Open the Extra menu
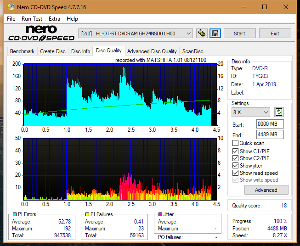Image resolution: width=300 pixels, height=246 pixels. [54, 19]
